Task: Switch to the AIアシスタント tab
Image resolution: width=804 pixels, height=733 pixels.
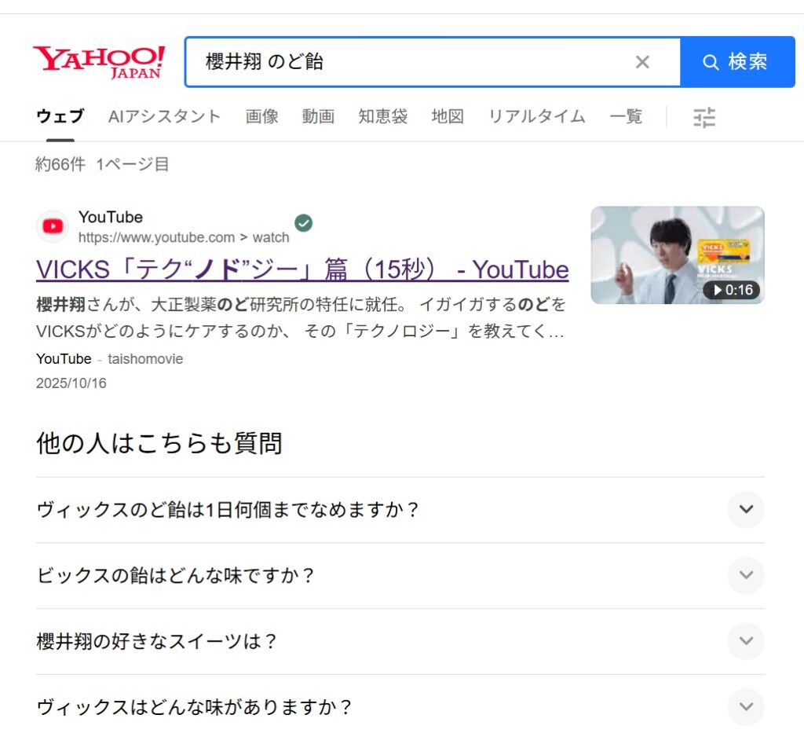Action: tap(165, 117)
